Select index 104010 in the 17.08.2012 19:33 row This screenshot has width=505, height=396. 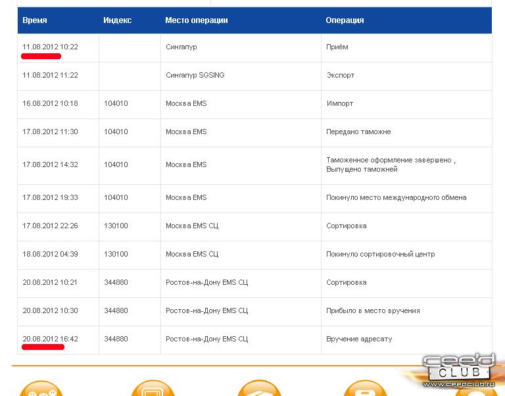[x=116, y=197]
